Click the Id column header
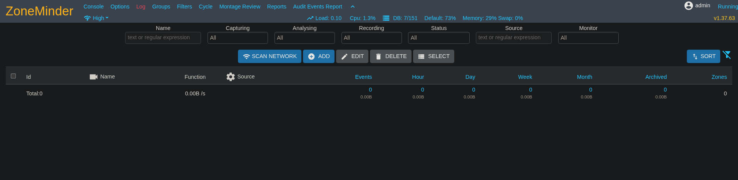 pyautogui.click(x=28, y=77)
